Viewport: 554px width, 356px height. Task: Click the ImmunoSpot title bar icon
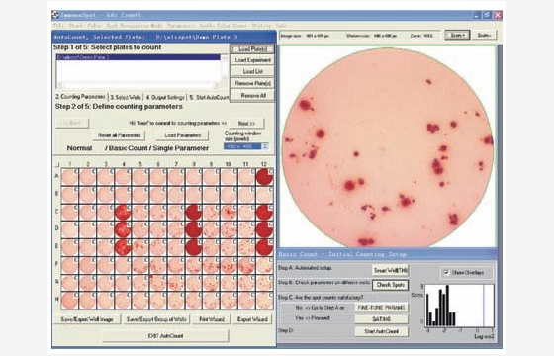55,15
